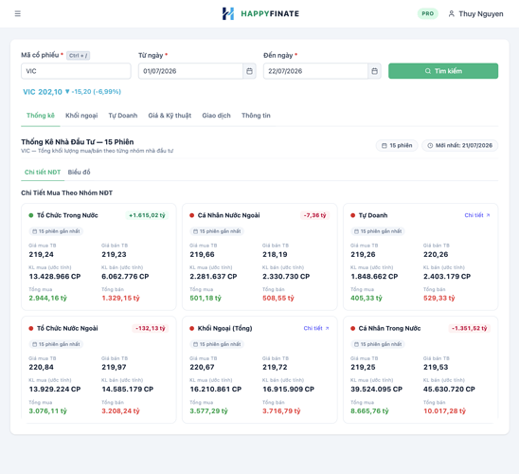Image resolution: width=519 pixels, height=474 pixels.
Task: Click the Từ ngày date field
Action: 190,71
